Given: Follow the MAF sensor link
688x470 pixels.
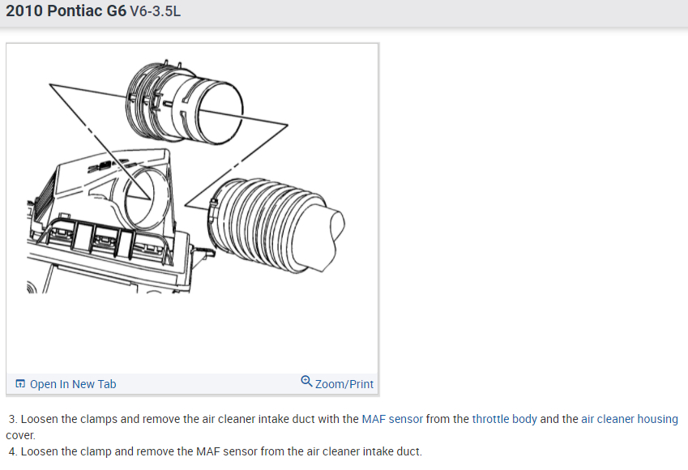Looking at the screenshot, I should tap(392, 419).
